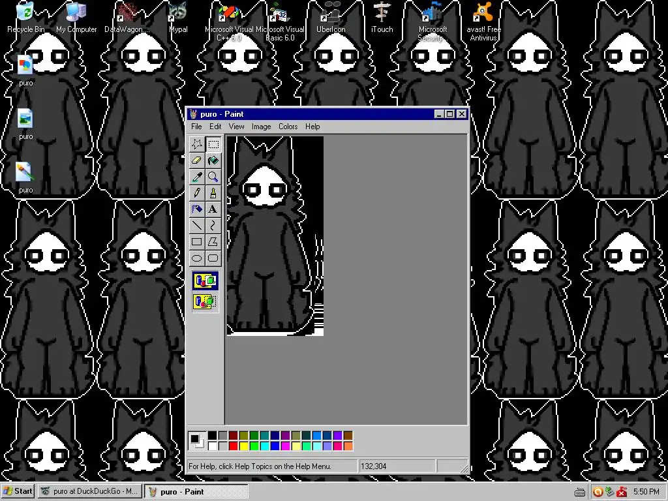Open the Image menu
Viewport: 668px width, 501px height.
point(261,127)
